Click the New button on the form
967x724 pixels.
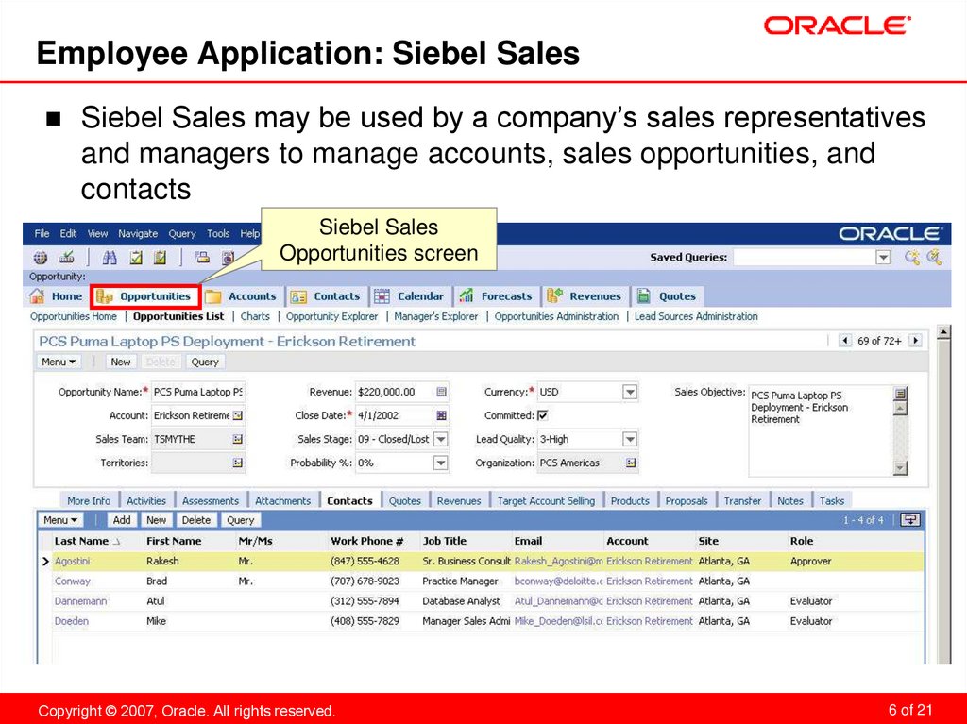120,361
